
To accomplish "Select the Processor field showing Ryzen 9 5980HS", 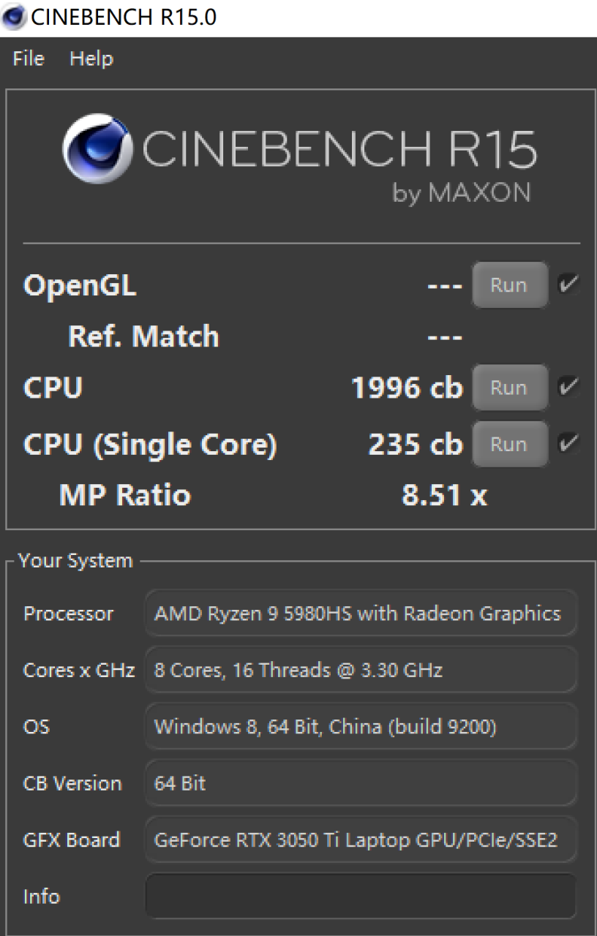I will tap(361, 614).
